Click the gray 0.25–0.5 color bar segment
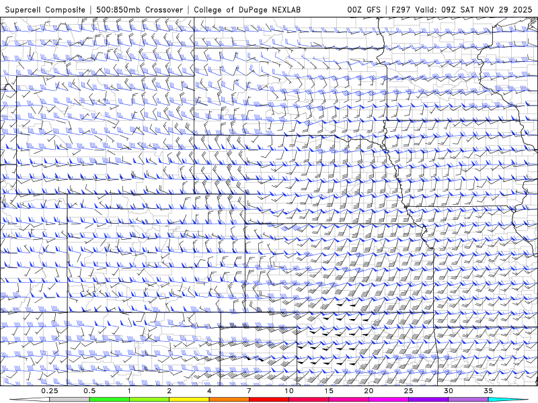Image resolution: width=538 pixels, height=403 pixels. pyautogui.click(x=70, y=400)
